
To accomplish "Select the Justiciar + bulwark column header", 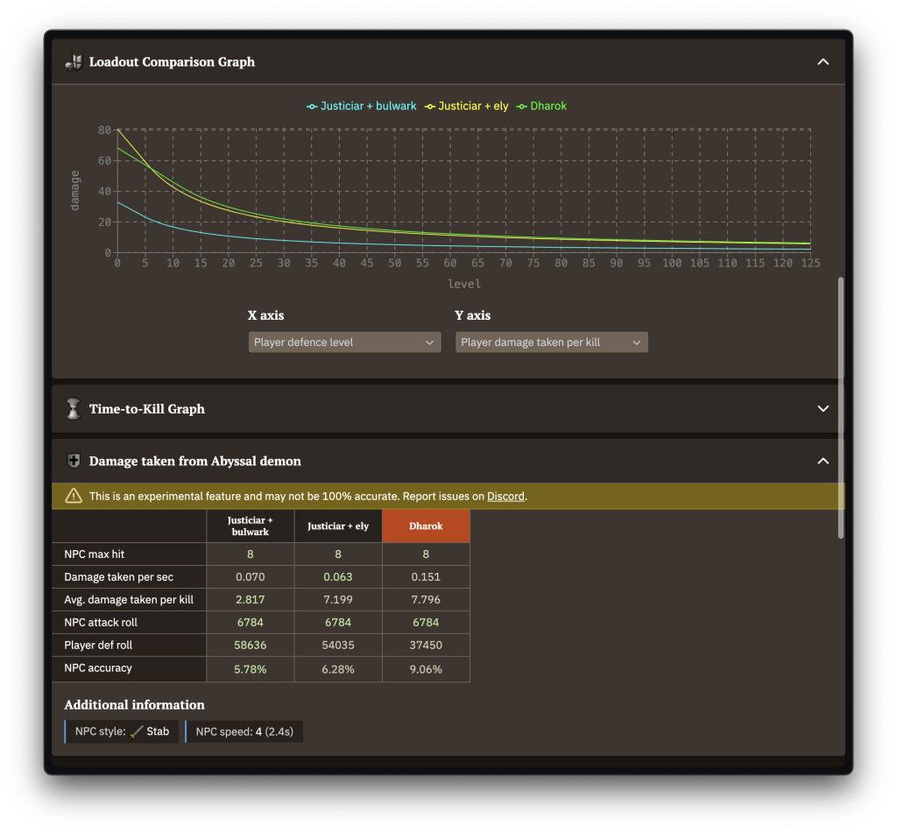I will (250, 526).
